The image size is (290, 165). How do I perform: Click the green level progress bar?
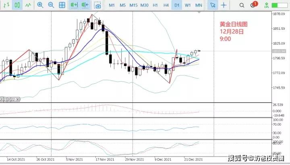coord(279,5)
